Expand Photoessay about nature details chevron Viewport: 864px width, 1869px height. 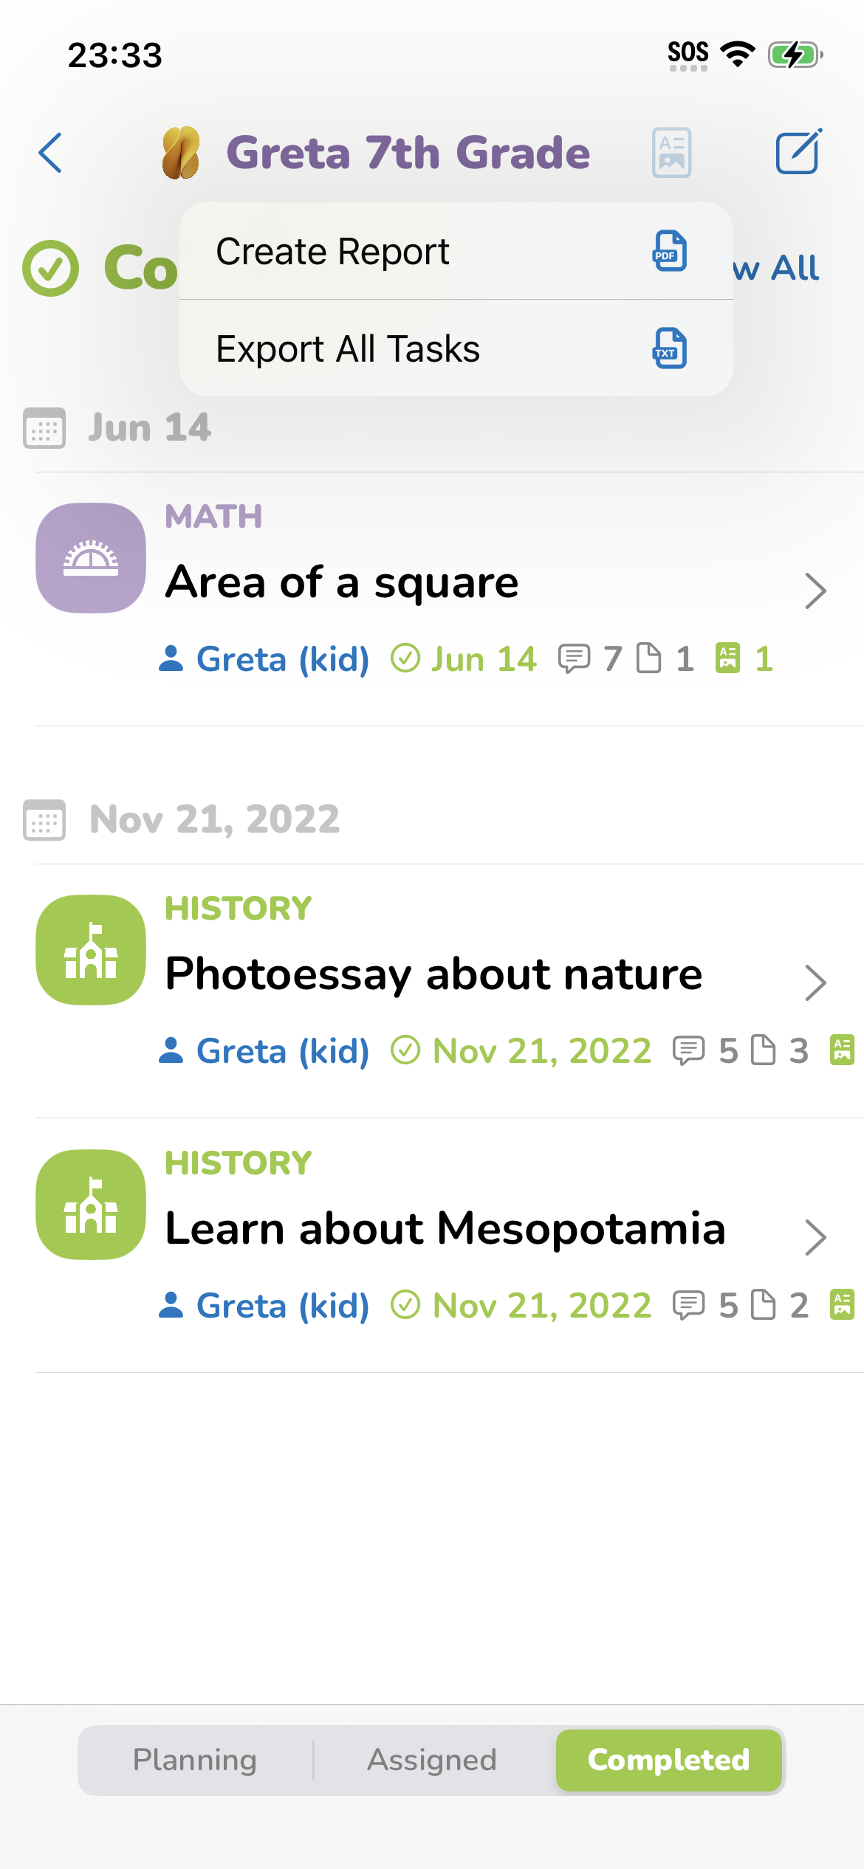[815, 982]
